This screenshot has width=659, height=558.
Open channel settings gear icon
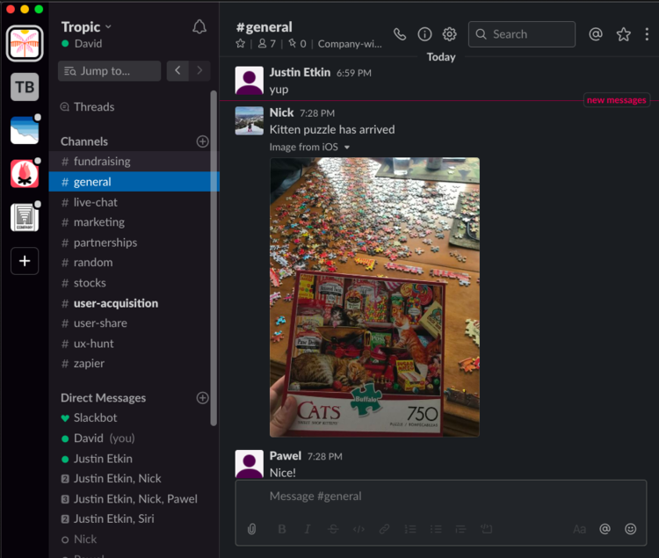pos(449,34)
